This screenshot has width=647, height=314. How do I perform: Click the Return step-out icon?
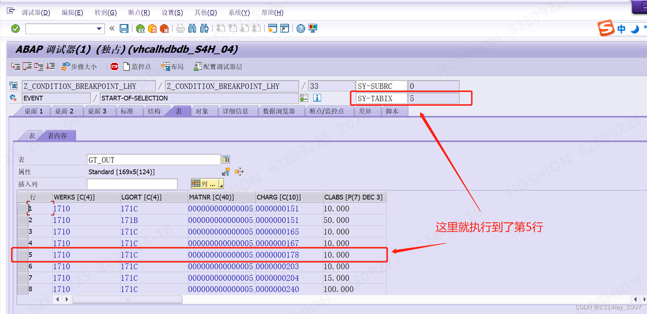pyautogui.click(x=39, y=66)
